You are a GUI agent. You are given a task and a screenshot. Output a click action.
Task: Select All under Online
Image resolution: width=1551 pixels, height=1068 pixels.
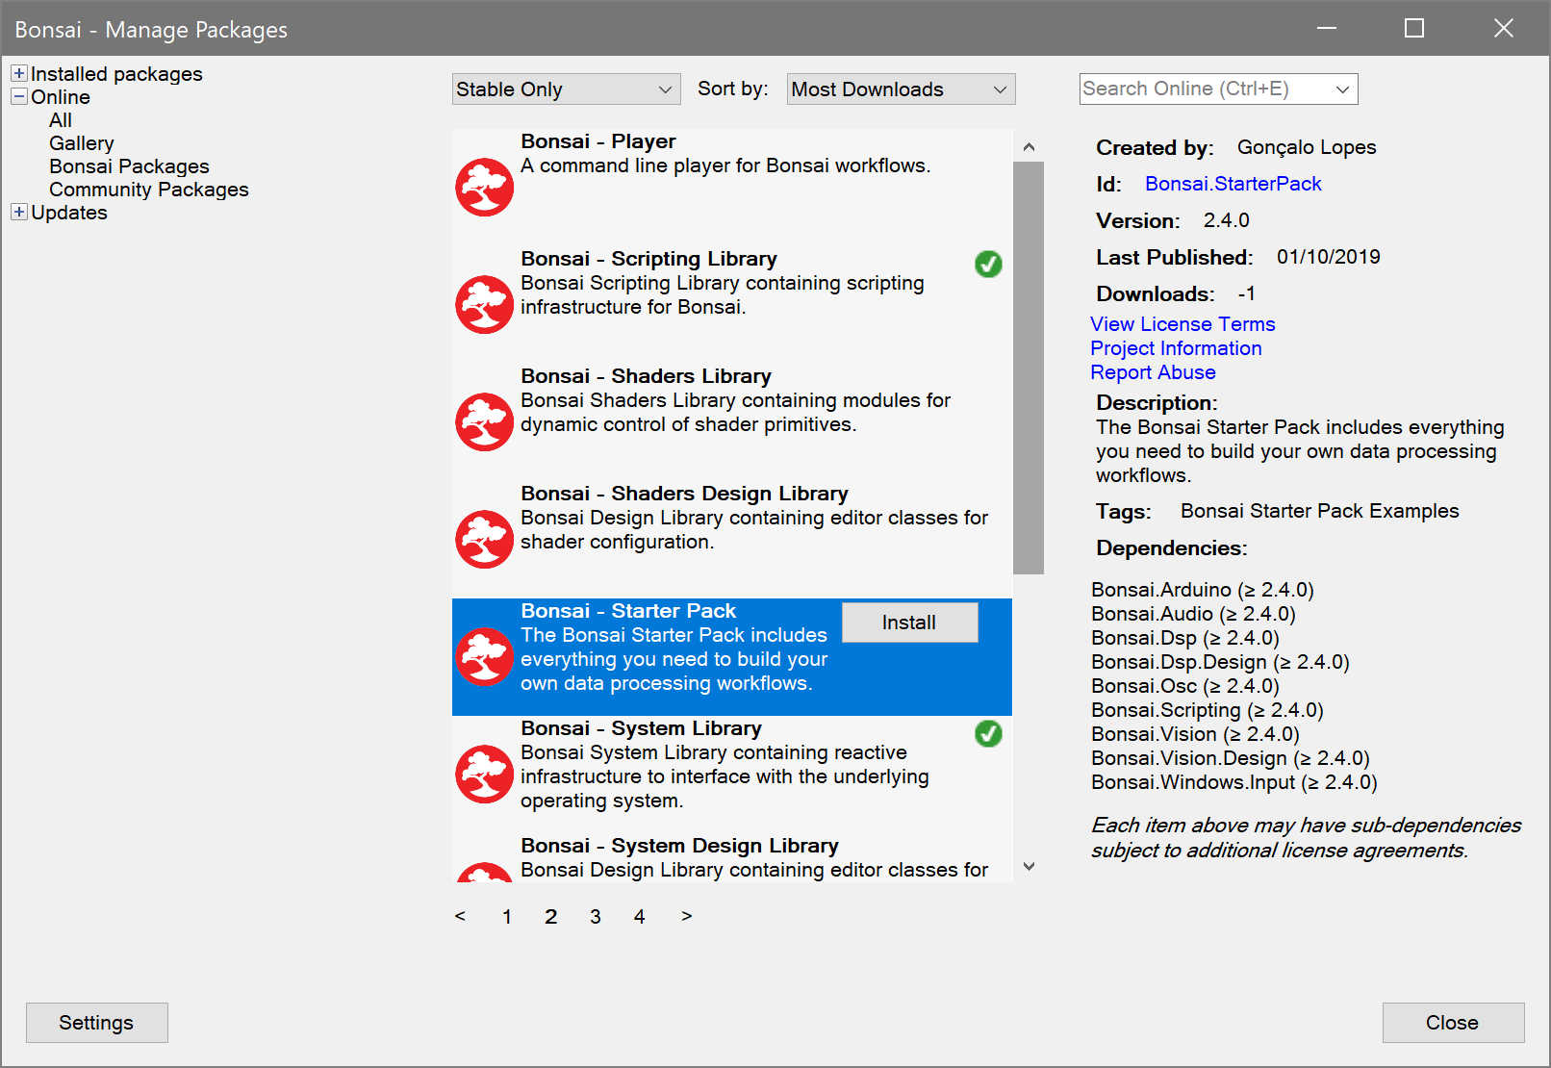(61, 120)
